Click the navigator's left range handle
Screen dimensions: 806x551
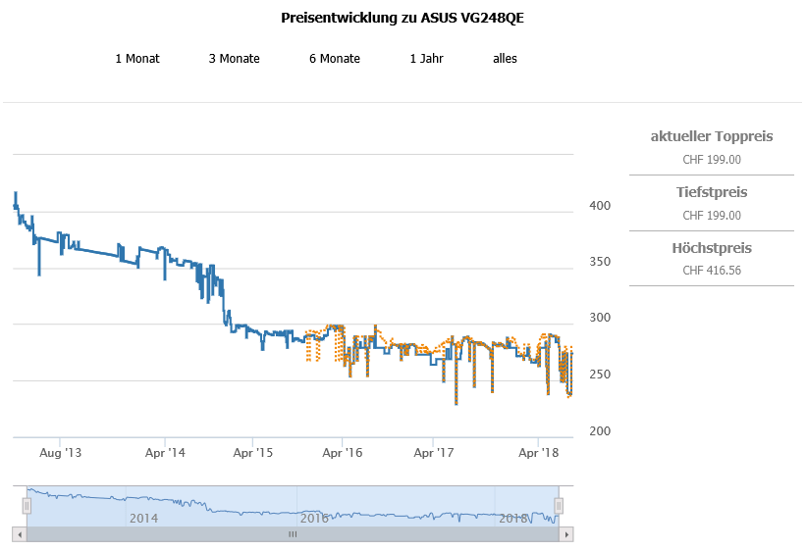27,506
